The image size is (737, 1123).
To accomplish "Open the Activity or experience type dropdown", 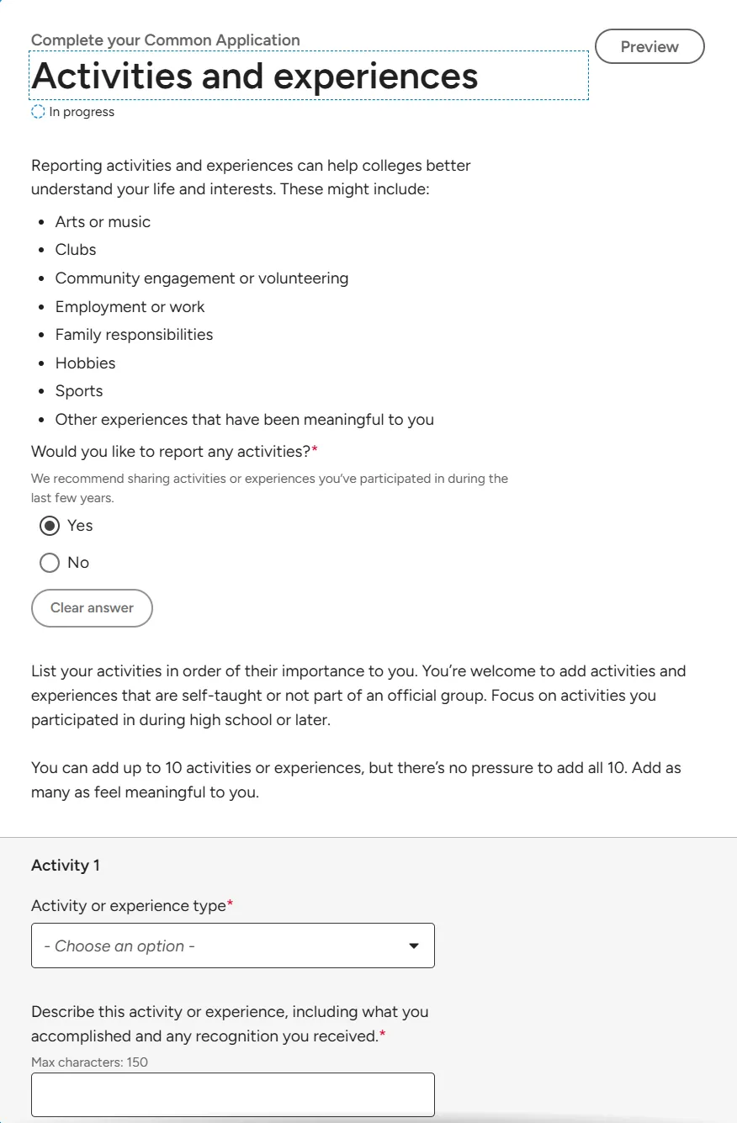I will tap(233, 946).
